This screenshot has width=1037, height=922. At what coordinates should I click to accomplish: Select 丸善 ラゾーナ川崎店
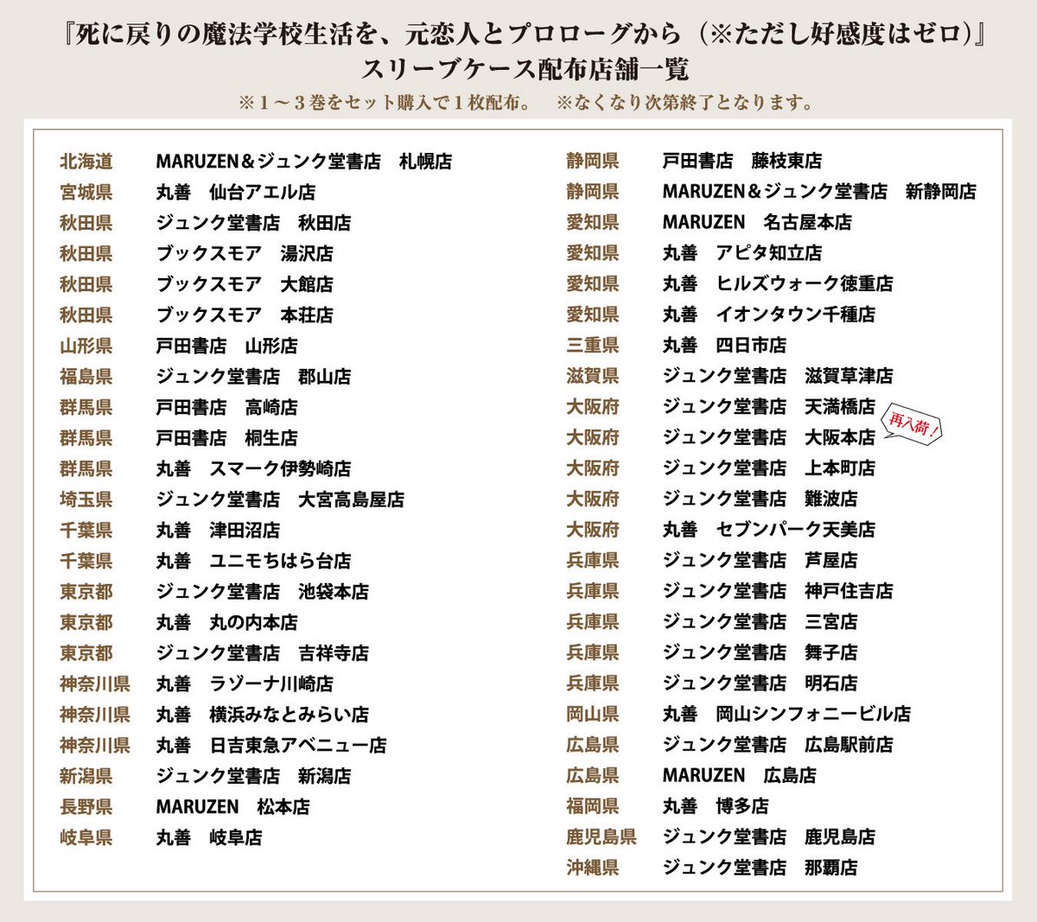(x=245, y=684)
